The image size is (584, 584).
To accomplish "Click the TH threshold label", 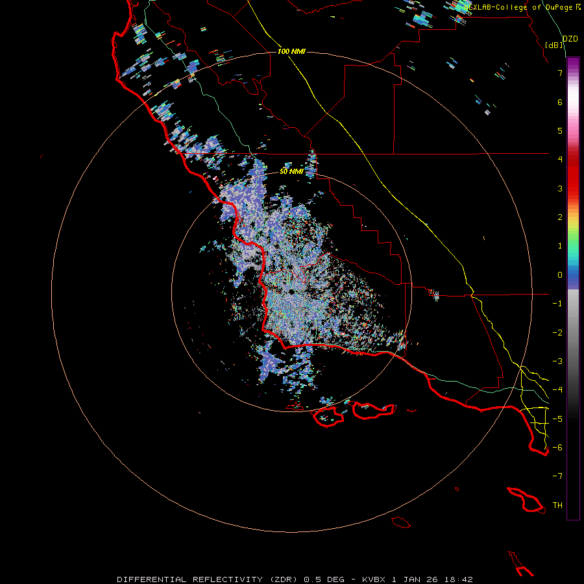I will tap(557, 505).
